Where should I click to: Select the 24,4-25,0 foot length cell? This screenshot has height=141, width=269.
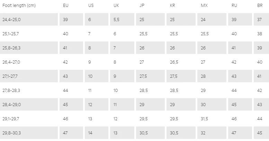click(x=11, y=19)
